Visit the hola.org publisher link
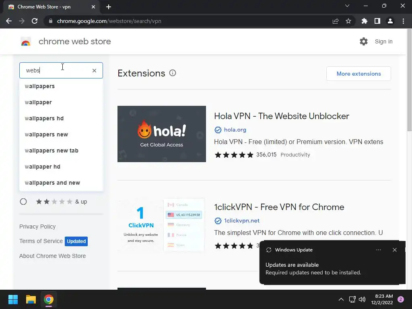This screenshot has width=412, height=309. coord(235,130)
